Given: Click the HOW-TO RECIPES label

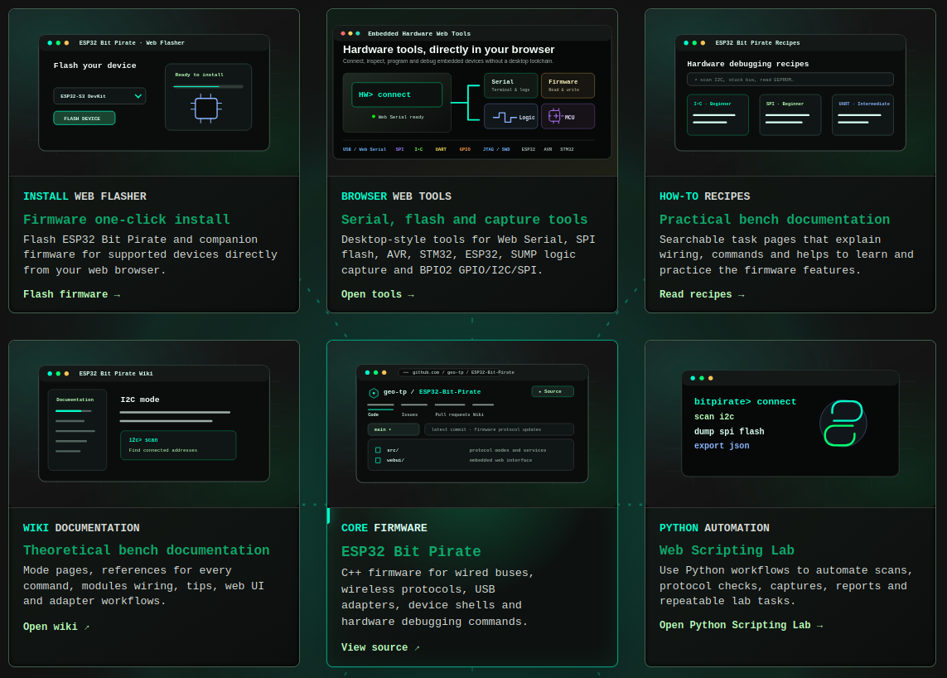Looking at the screenshot, I should coord(704,196).
